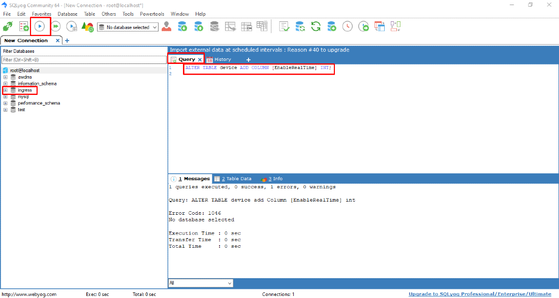Open the File menu
Screen dimensions: 559x298
pyautogui.click(x=7, y=14)
